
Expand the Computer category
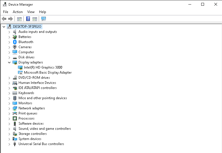click(9, 52)
